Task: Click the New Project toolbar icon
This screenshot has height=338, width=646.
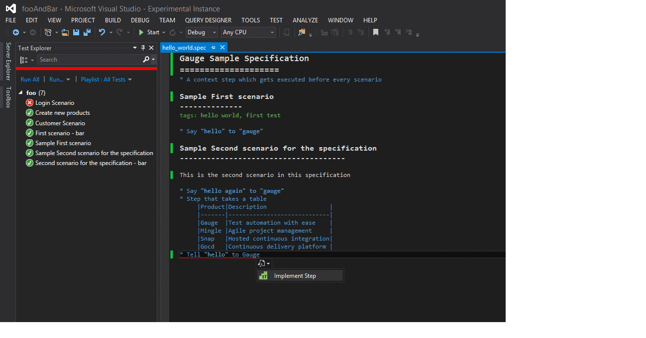Action: [48, 32]
